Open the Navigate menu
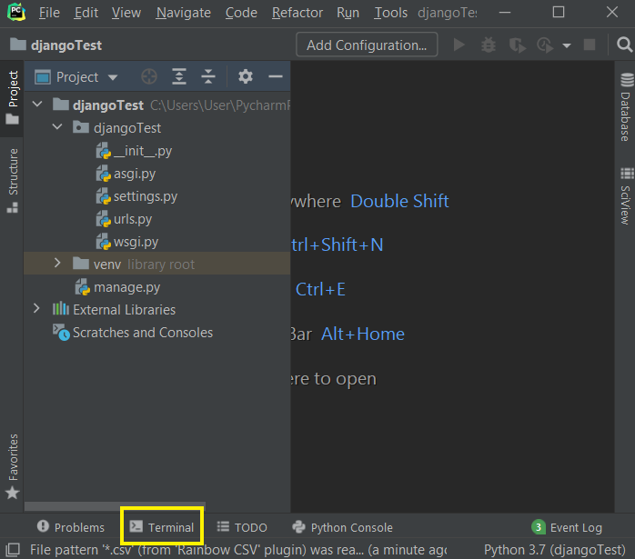Viewport: 635px width, 559px height. pos(184,13)
